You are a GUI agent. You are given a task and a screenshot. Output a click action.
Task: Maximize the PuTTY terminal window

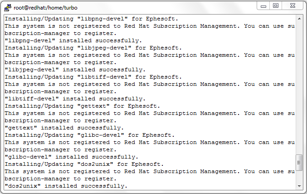(x=276, y=6)
